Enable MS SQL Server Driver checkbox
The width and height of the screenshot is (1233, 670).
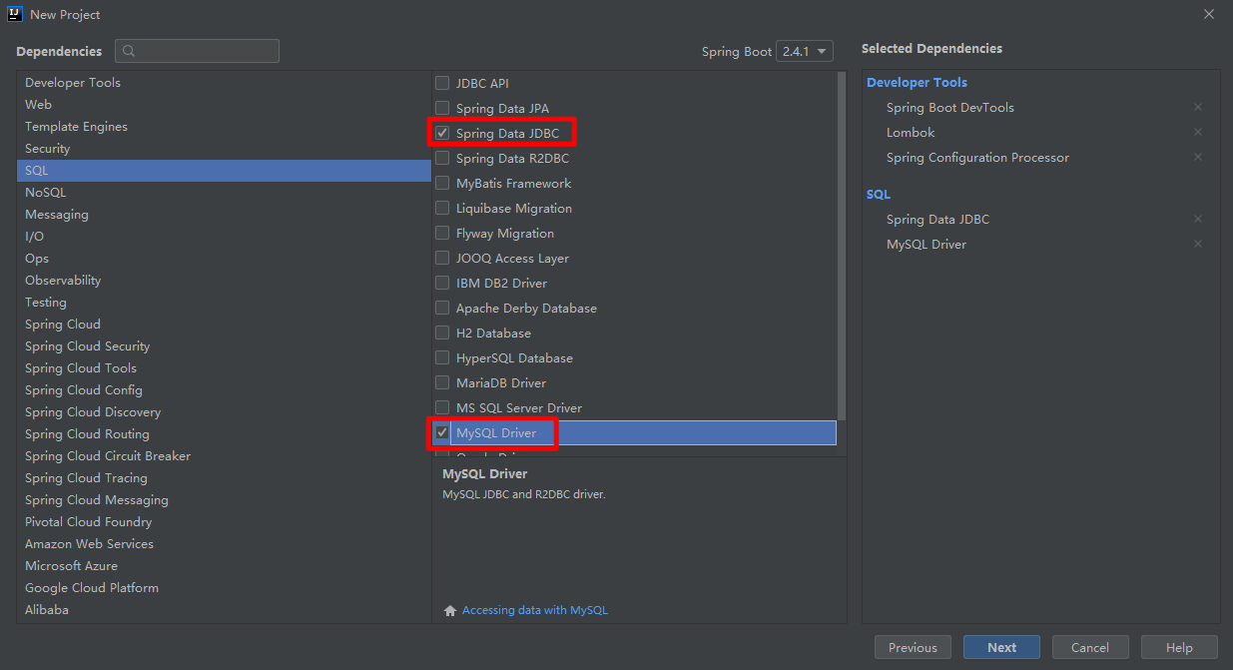(x=442, y=407)
